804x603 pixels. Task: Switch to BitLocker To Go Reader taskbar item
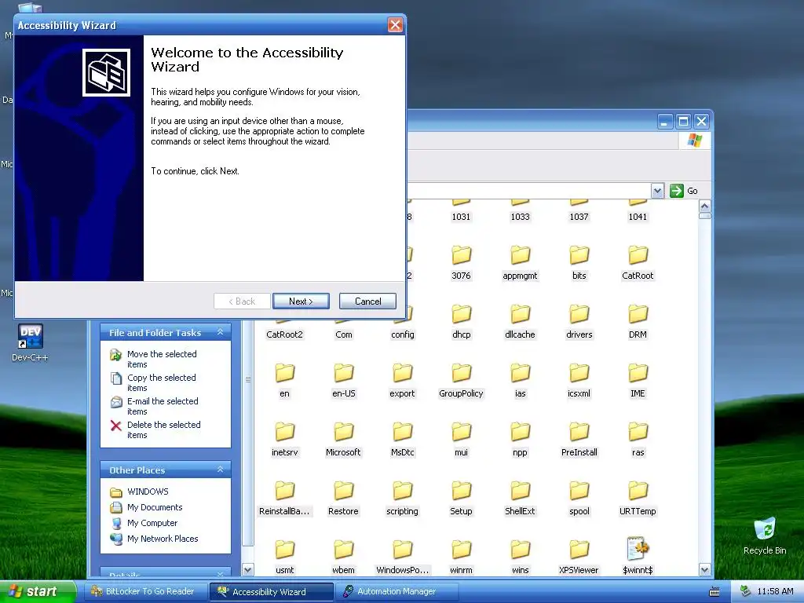[x=147, y=591]
